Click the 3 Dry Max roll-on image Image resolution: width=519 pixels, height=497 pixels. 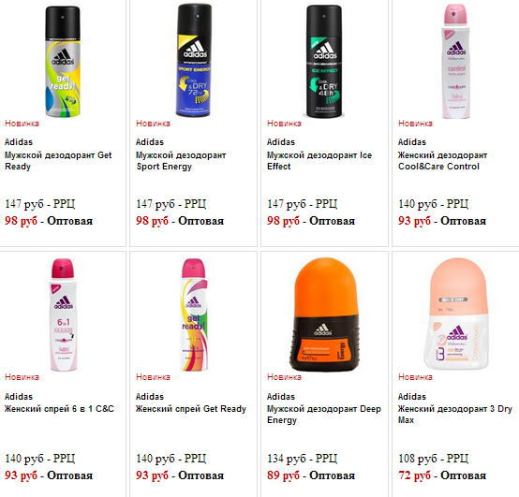click(457, 314)
